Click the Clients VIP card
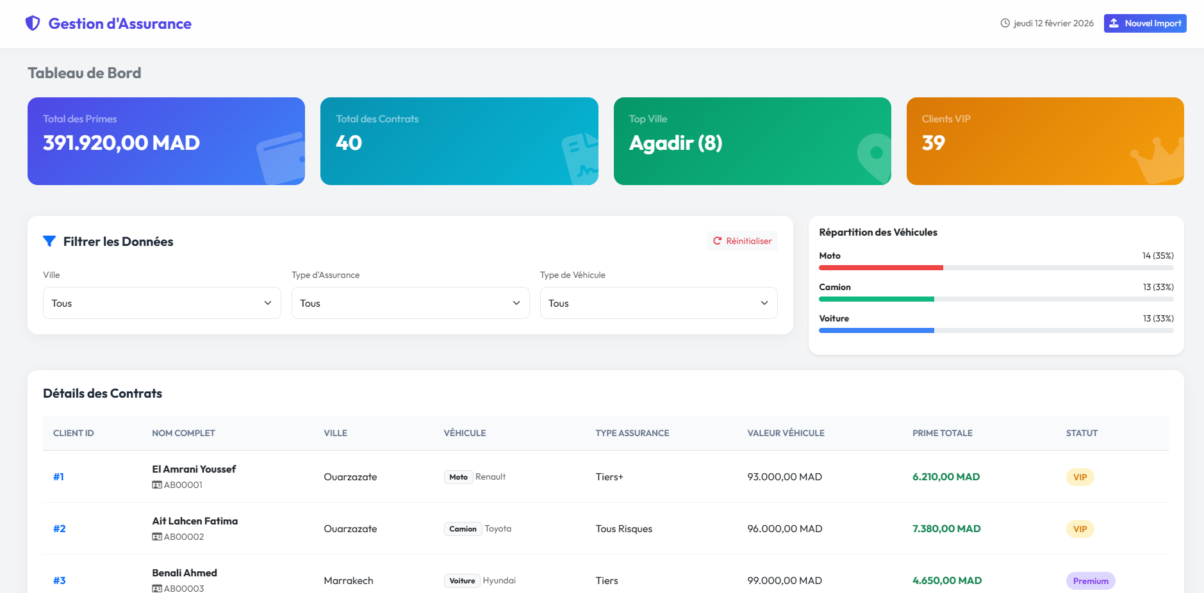The image size is (1204, 593). click(1045, 141)
